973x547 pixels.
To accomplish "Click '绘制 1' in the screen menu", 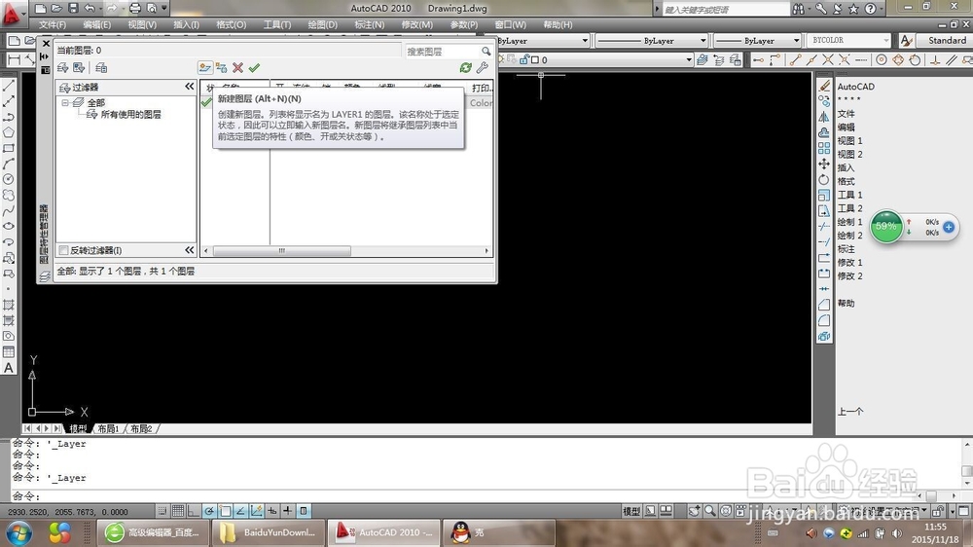I will click(x=849, y=222).
